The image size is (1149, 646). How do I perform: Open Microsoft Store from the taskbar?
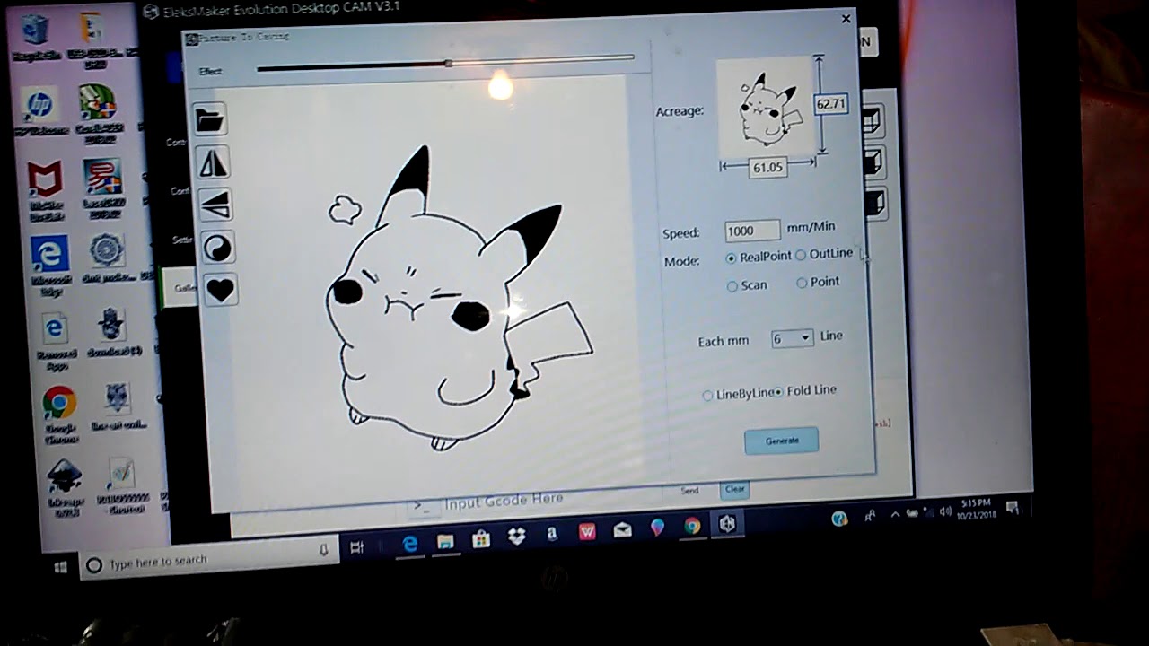point(481,539)
